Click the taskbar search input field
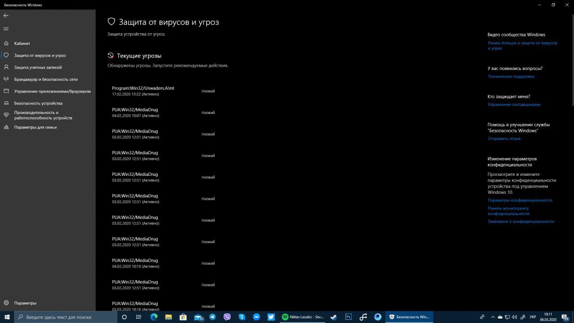 pyautogui.click(x=65, y=317)
